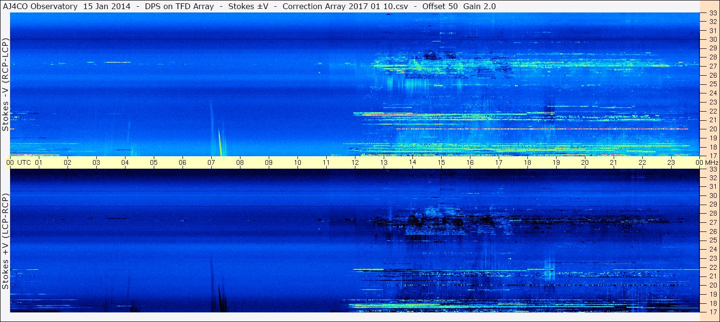Click 33 MHz label of Stokes +V panel
The width and height of the screenshot is (720, 322).
coord(713,169)
